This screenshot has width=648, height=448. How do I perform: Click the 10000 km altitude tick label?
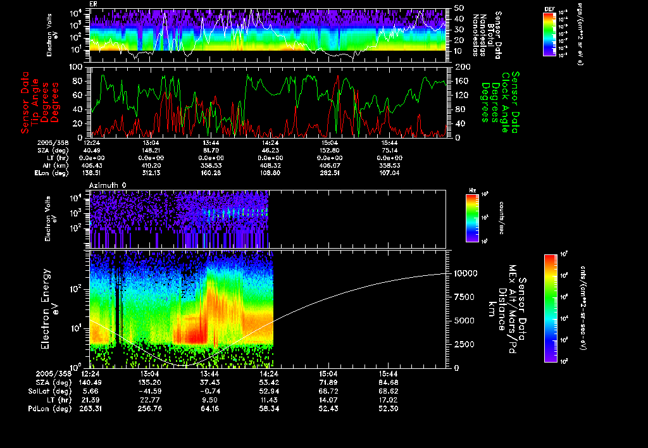[x=466, y=273]
